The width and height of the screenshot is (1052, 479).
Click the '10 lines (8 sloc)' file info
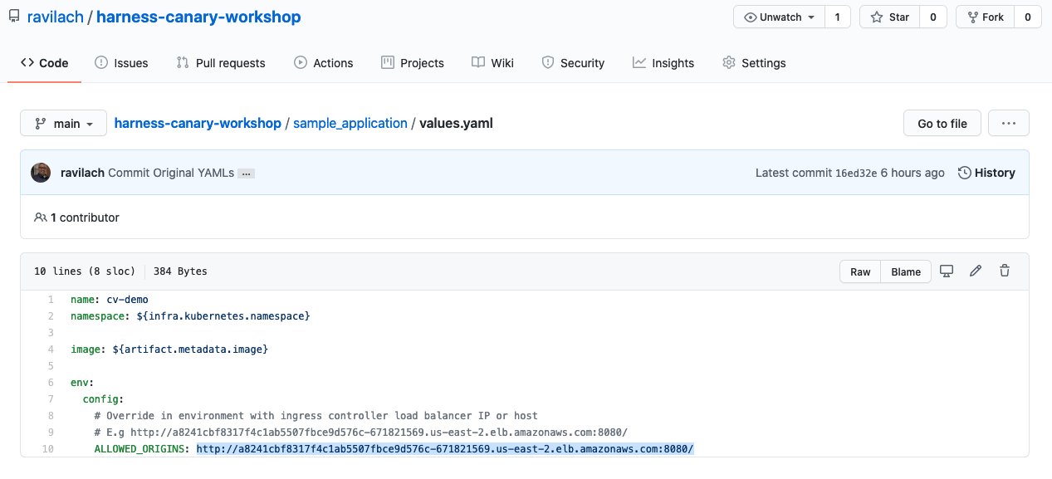coord(84,271)
